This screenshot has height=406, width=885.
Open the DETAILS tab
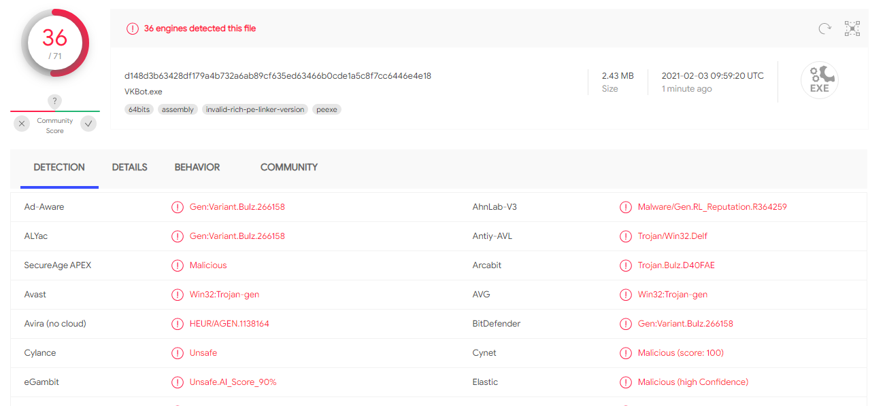coord(129,167)
